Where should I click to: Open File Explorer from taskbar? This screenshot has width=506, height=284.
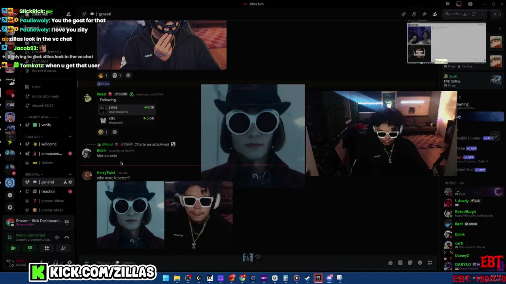point(177,278)
